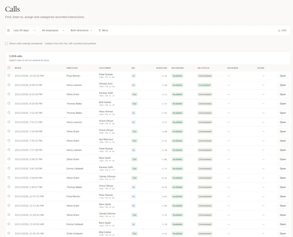The image size is (293, 237).
Task: Click the Out badge on the 7:33:09 PM call
Action: pyautogui.click(x=134, y=131)
